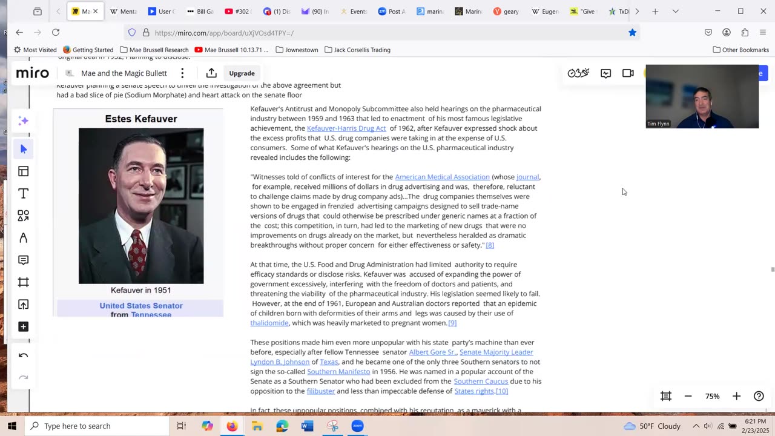Viewport: 775px width, 436px height.
Task: Open the Miro AI sparkle tool
Action: 23,121
